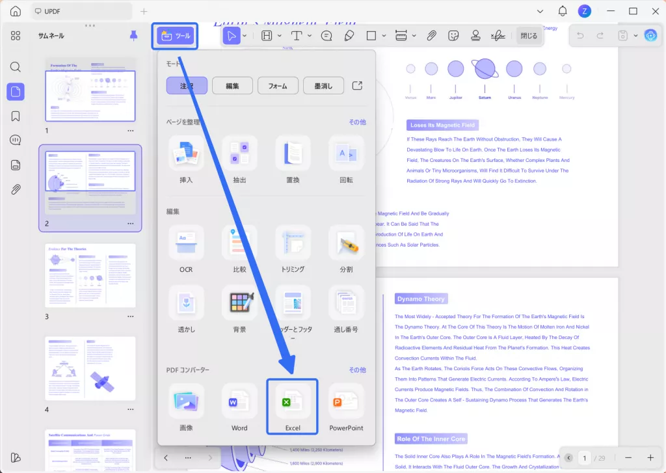Launch the OCR tool
Screen dimensions: 666x473
click(186, 249)
